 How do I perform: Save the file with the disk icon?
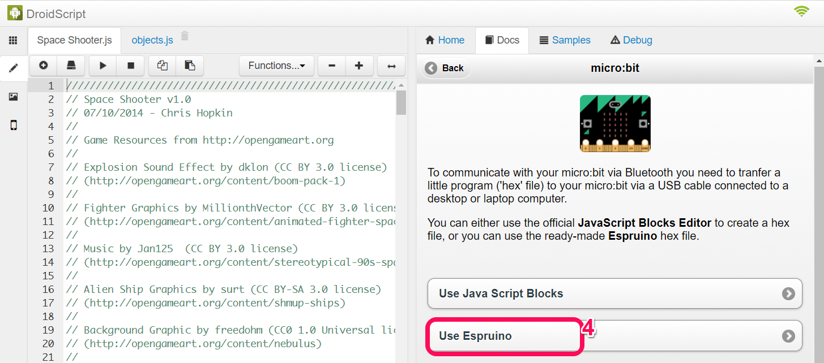pyautogui.click(x=71, y=66)
